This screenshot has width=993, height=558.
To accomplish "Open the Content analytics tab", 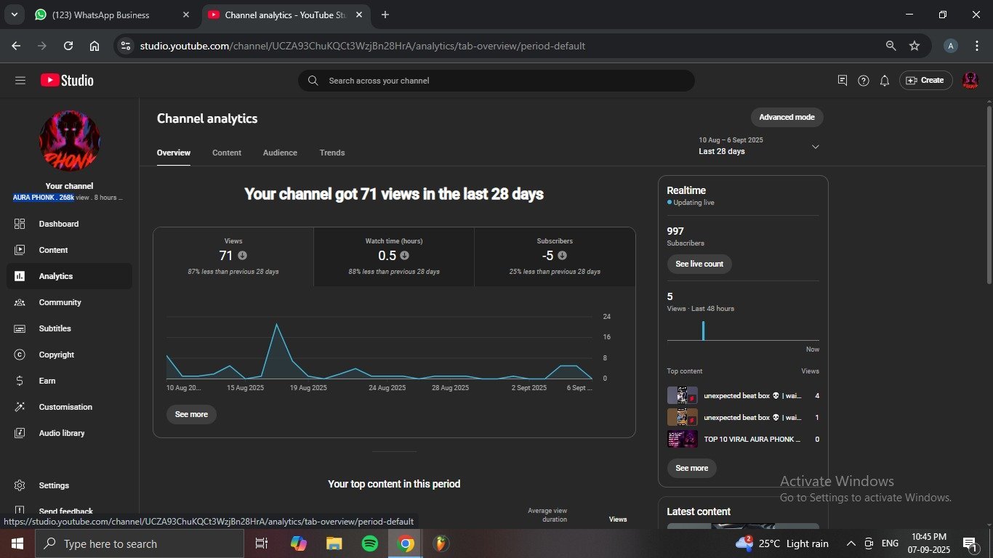I will click(x=227, y=153).
